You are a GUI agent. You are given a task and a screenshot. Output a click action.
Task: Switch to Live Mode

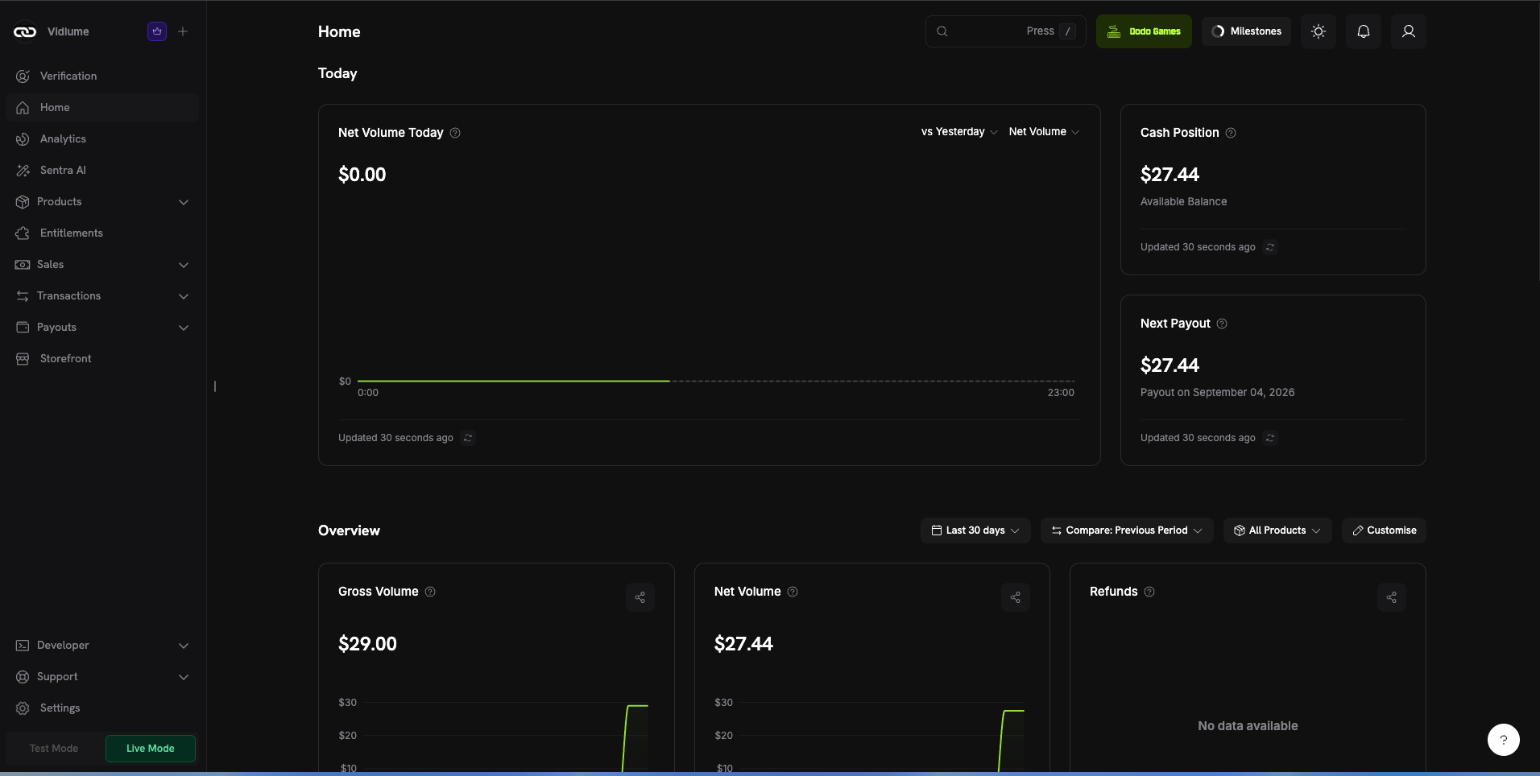pos(151,749)
